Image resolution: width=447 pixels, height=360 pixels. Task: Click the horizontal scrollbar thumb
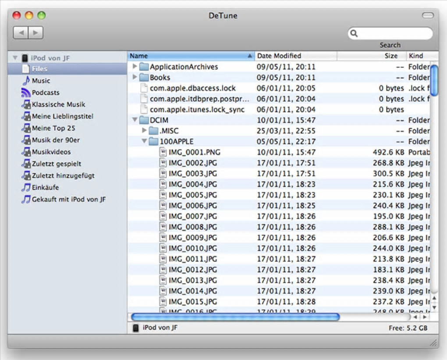tap(235, 317)
